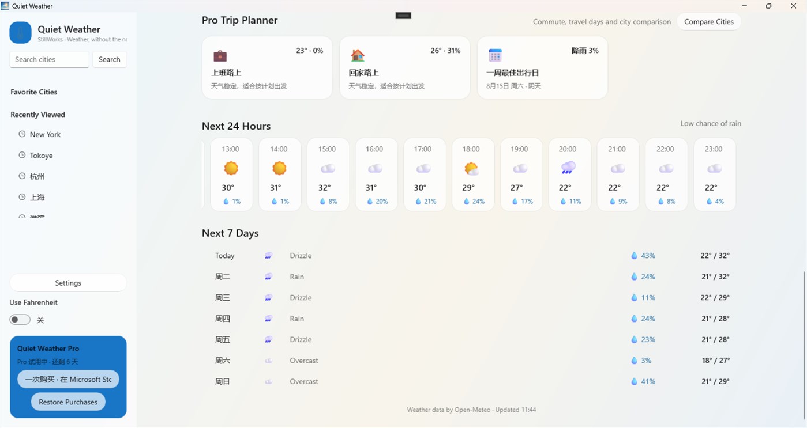Select the 20:00 hourly forecast card
Image resolution: width=807 pixels, height=428 pixels.
[569, 175]
